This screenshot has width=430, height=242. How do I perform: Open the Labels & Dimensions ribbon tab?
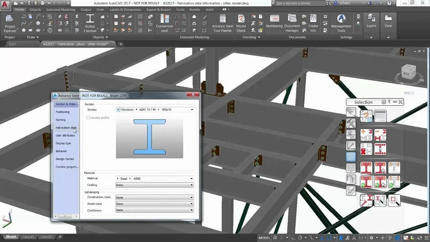pos(125,10)
